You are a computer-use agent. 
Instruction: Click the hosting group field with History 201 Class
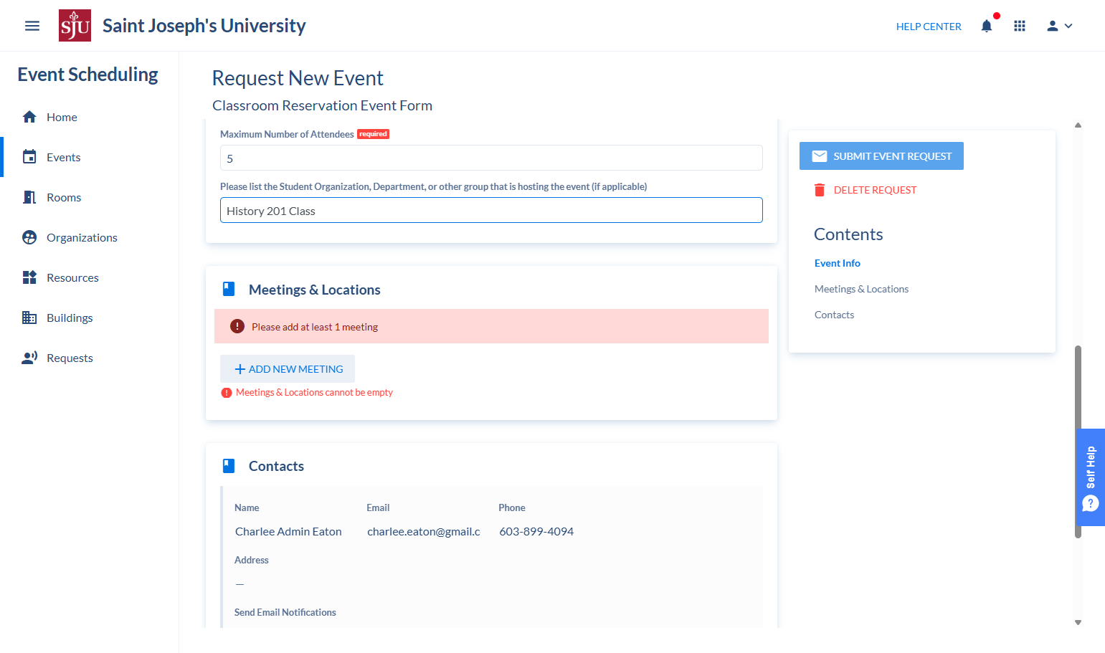(x=491, y=210)
